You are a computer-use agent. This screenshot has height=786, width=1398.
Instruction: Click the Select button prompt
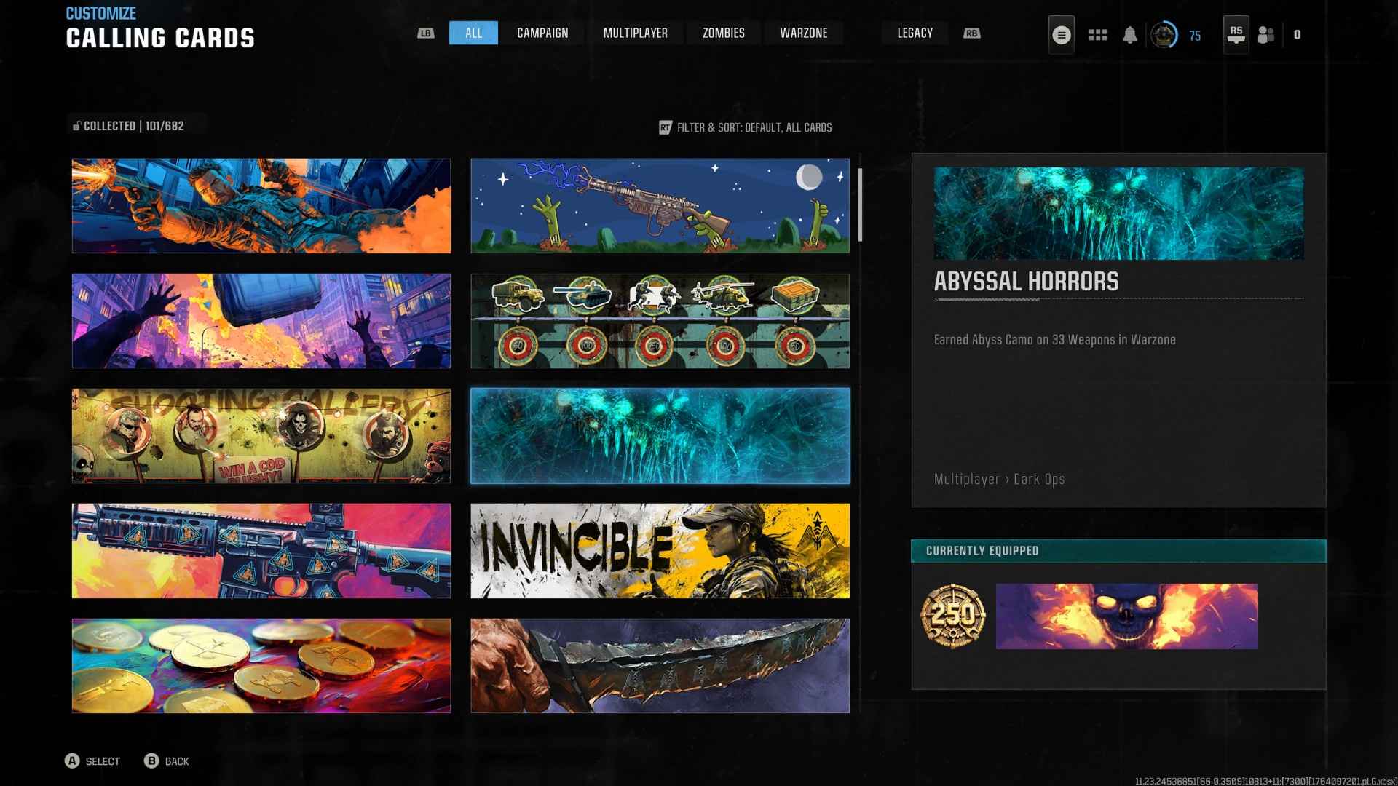click(92, 761)
